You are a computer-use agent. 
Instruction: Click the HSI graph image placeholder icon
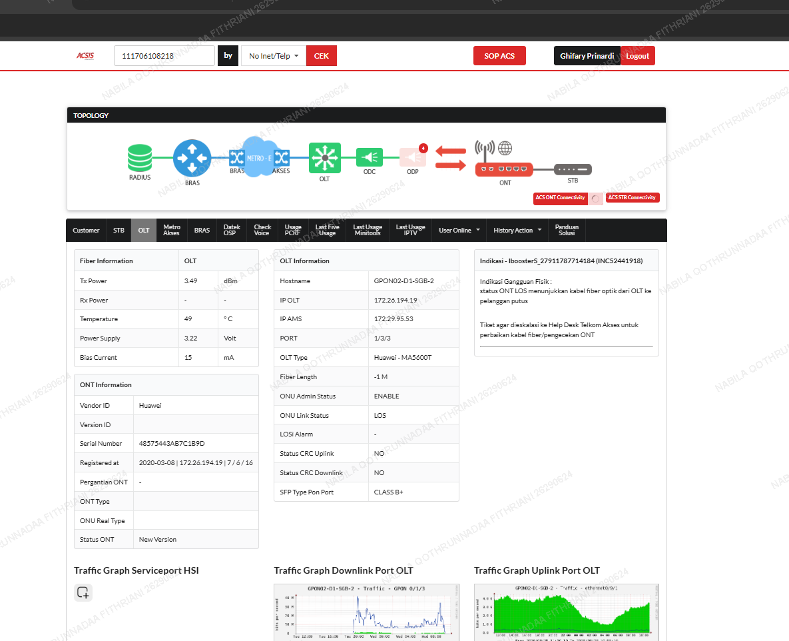(x=83, y=592)
